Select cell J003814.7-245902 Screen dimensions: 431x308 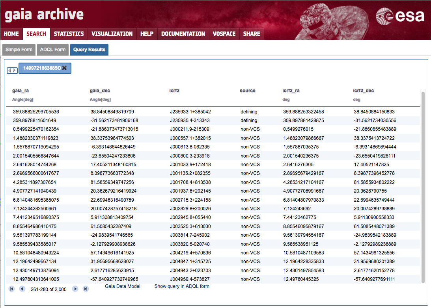[x=190, y=235]
